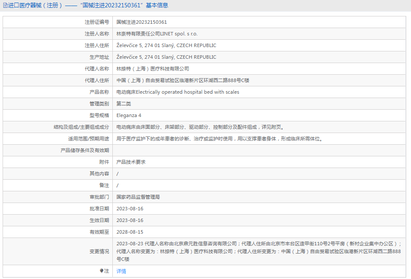Click the 批准日期 value 2023-08-16
Screen dimensions: 411x279
pyautogui.click(x=130, y=209)
